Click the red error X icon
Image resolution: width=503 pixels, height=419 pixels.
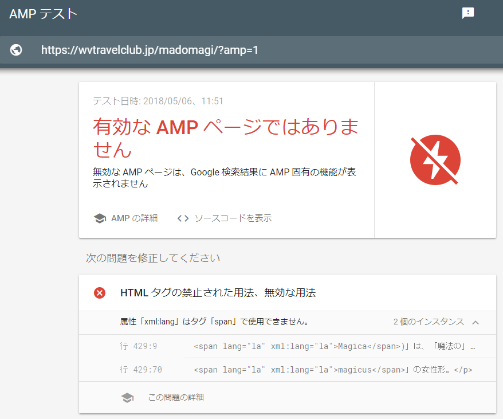[x=100, y=293]
